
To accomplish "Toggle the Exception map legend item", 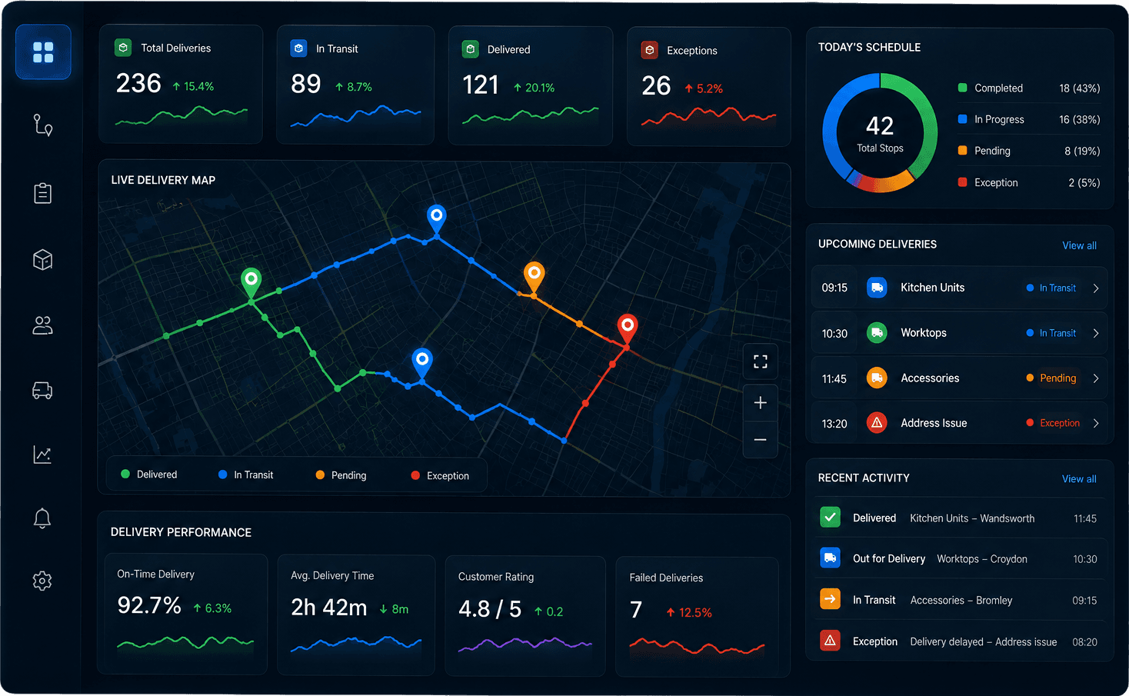I will pyautogui.click(x=440, y=476).
